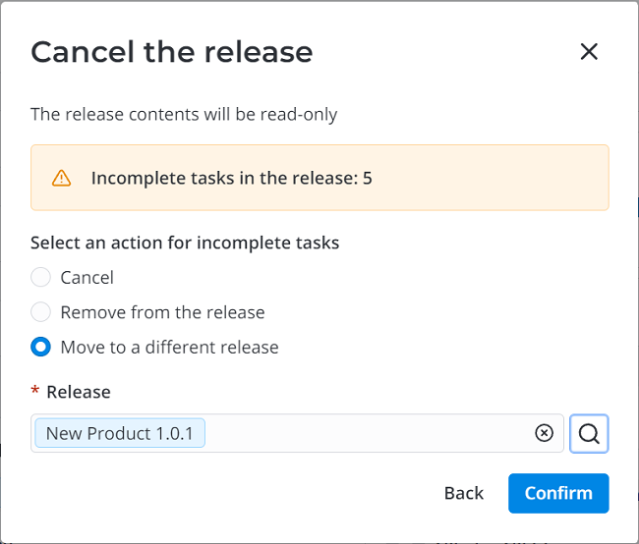This screenshot has height=544, width=639.
Task: Click the blue Confirm button
Action: pos(557,493)
